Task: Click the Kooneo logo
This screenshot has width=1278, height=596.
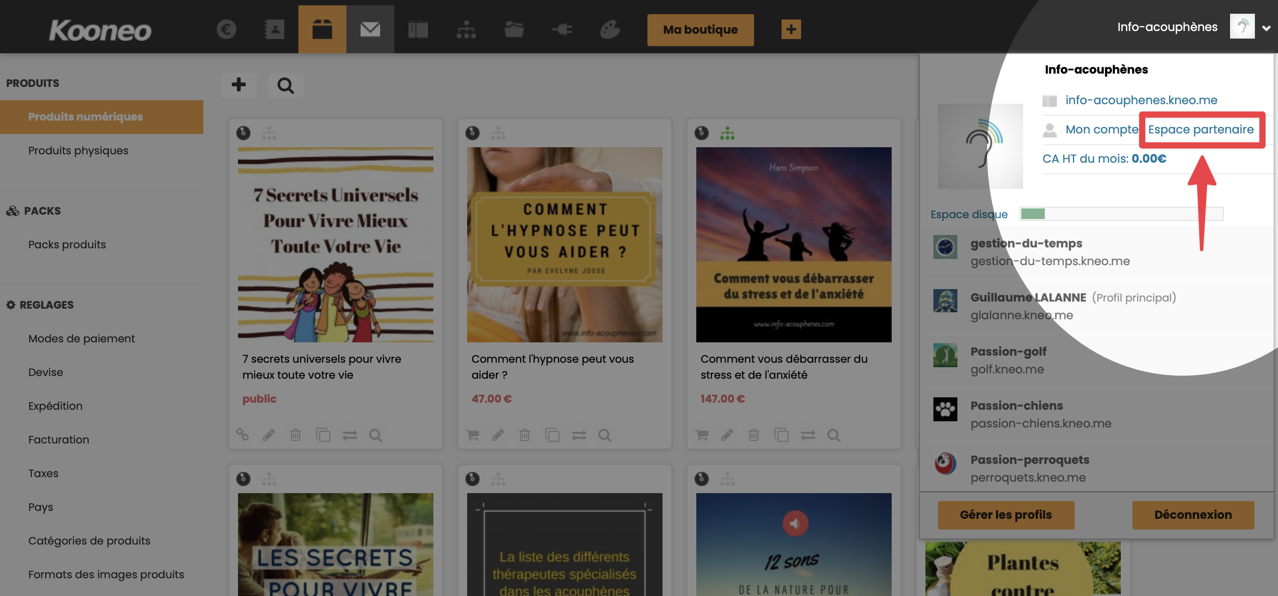Action: point(100,30)
